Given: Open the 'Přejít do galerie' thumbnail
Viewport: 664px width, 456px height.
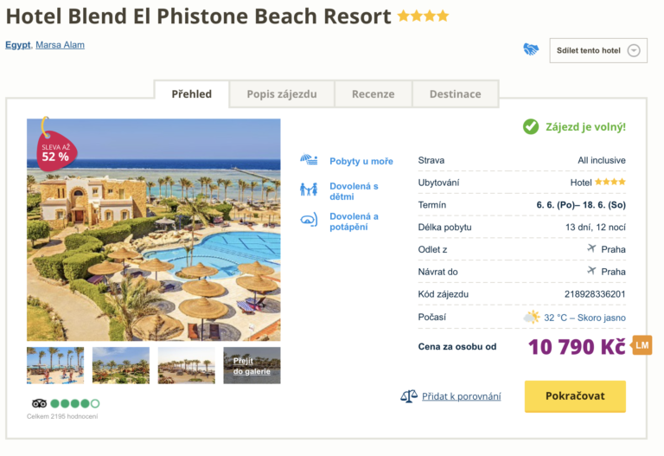Looking at the screenshot, I should click(x=252, y=366).
